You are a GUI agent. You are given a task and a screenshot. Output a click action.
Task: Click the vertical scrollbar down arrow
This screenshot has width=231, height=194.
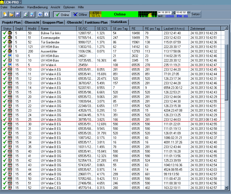(x=226, y=188)
